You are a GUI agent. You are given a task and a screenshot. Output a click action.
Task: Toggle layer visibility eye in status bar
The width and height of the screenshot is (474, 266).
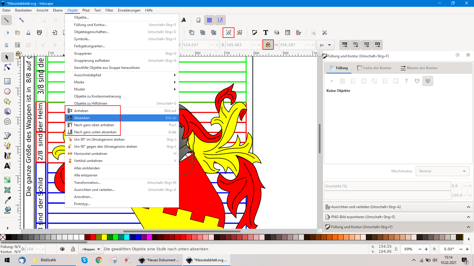pos(62,249)
